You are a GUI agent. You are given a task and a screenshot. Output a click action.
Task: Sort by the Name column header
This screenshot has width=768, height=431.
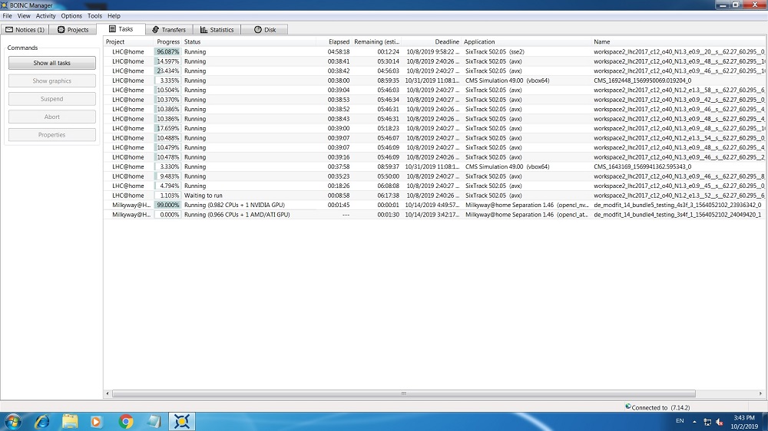click(x=680, y=42)
